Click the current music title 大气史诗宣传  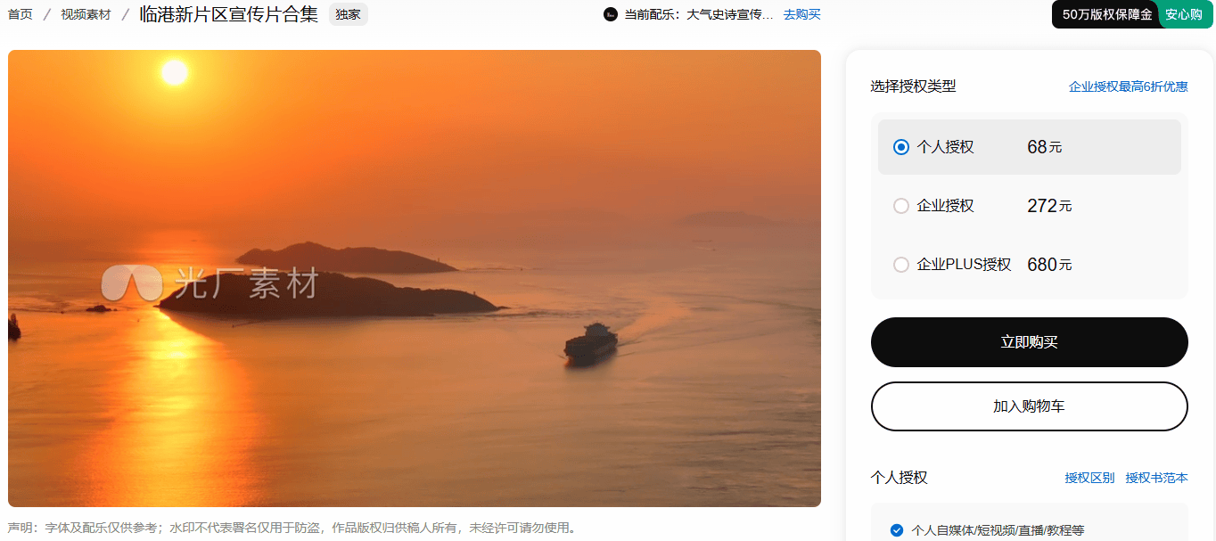click(730, 14)
